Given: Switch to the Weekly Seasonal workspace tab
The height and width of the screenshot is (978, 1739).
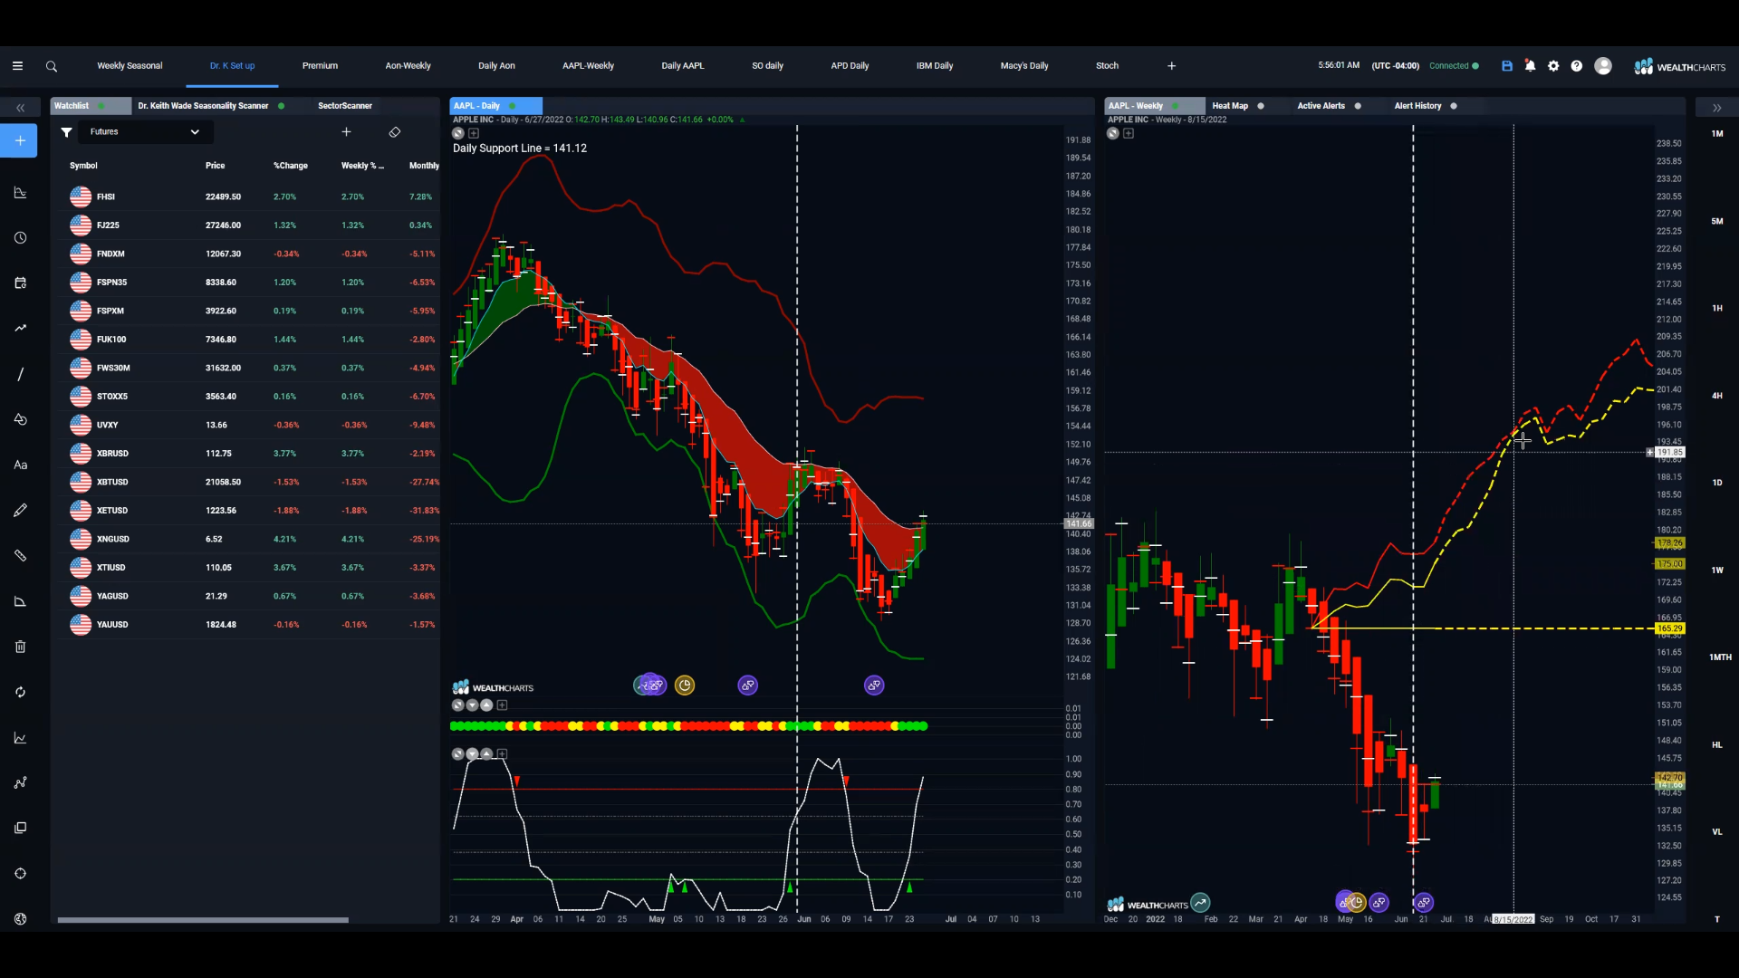Looking at the screenshot, I should point(130,66).
